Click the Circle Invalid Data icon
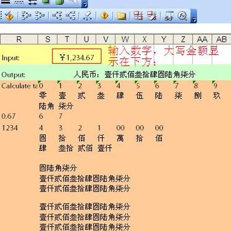This screenshot has width=231, height=231. pyautogui.click(x=138, y=16)
